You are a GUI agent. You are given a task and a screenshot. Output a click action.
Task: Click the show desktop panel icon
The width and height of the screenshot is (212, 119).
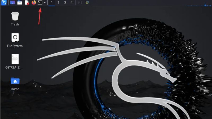coord(12,3)
